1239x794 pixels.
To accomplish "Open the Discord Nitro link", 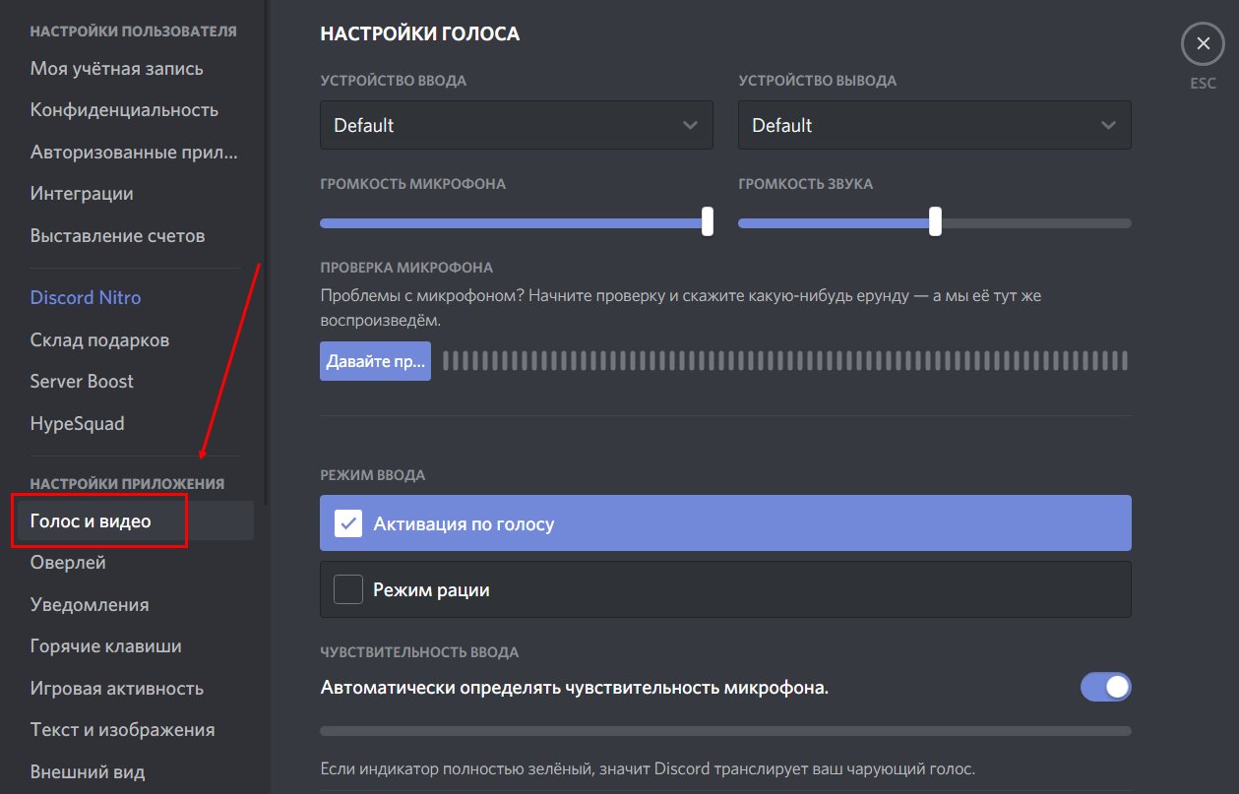I will coord(86,297).
